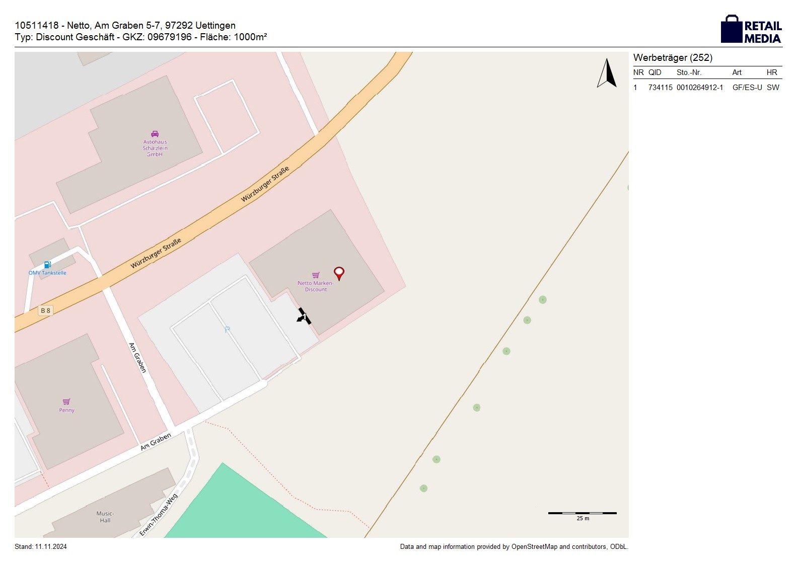Click the Erwin-Thoma-Weg street label

[159, 515]
